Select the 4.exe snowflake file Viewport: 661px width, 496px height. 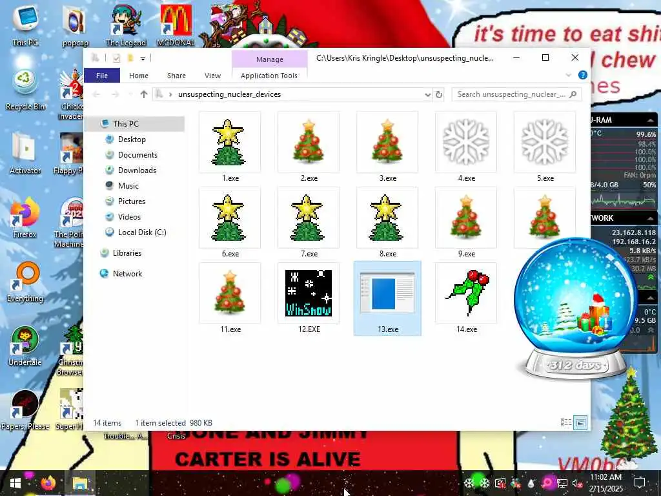[x=466, y=147]
